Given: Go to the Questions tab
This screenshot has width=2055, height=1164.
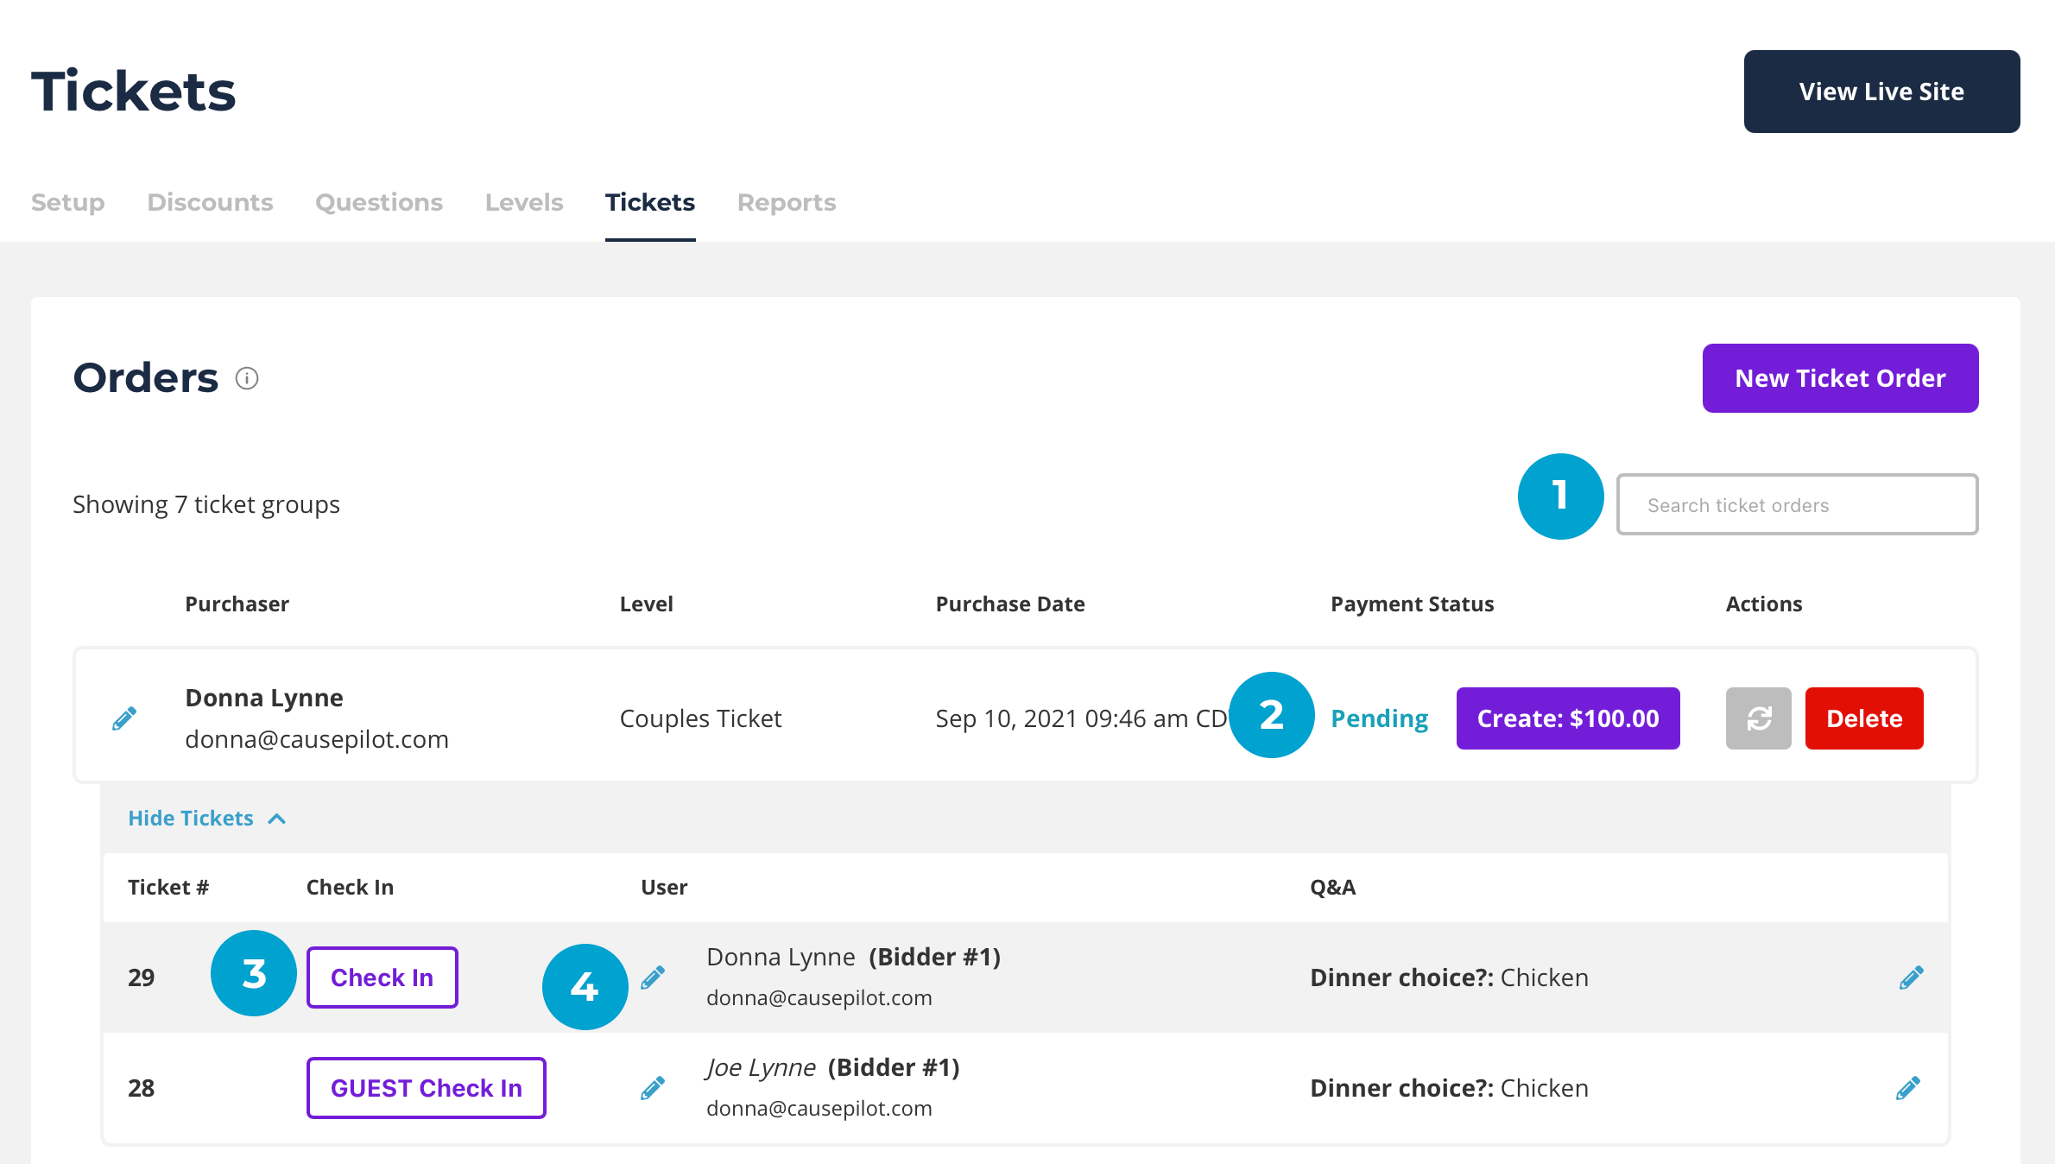Looking at the screenshot, I should pos(379,202).
